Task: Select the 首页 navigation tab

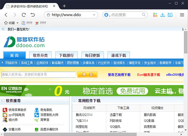Action: pyautogui.click(x=14, y=55)
